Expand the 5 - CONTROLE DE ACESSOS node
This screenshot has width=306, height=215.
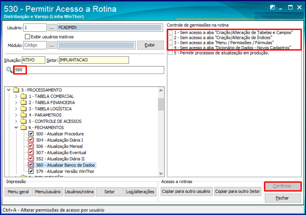[x=16, y=121]
